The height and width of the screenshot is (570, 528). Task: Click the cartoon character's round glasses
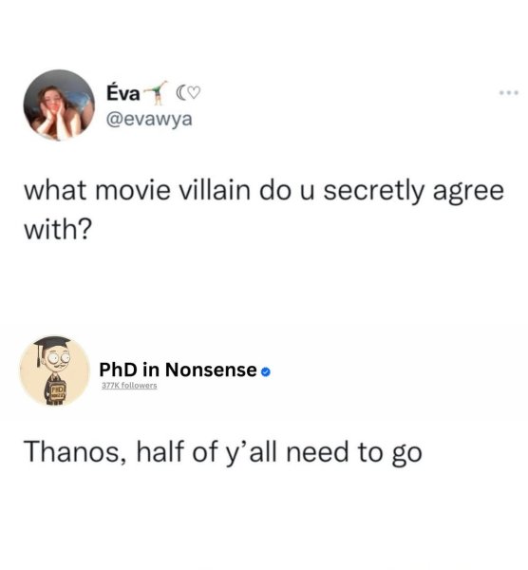58,358
